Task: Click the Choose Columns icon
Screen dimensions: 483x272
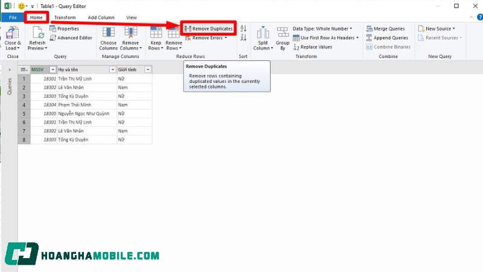Action: pos(109,33)
